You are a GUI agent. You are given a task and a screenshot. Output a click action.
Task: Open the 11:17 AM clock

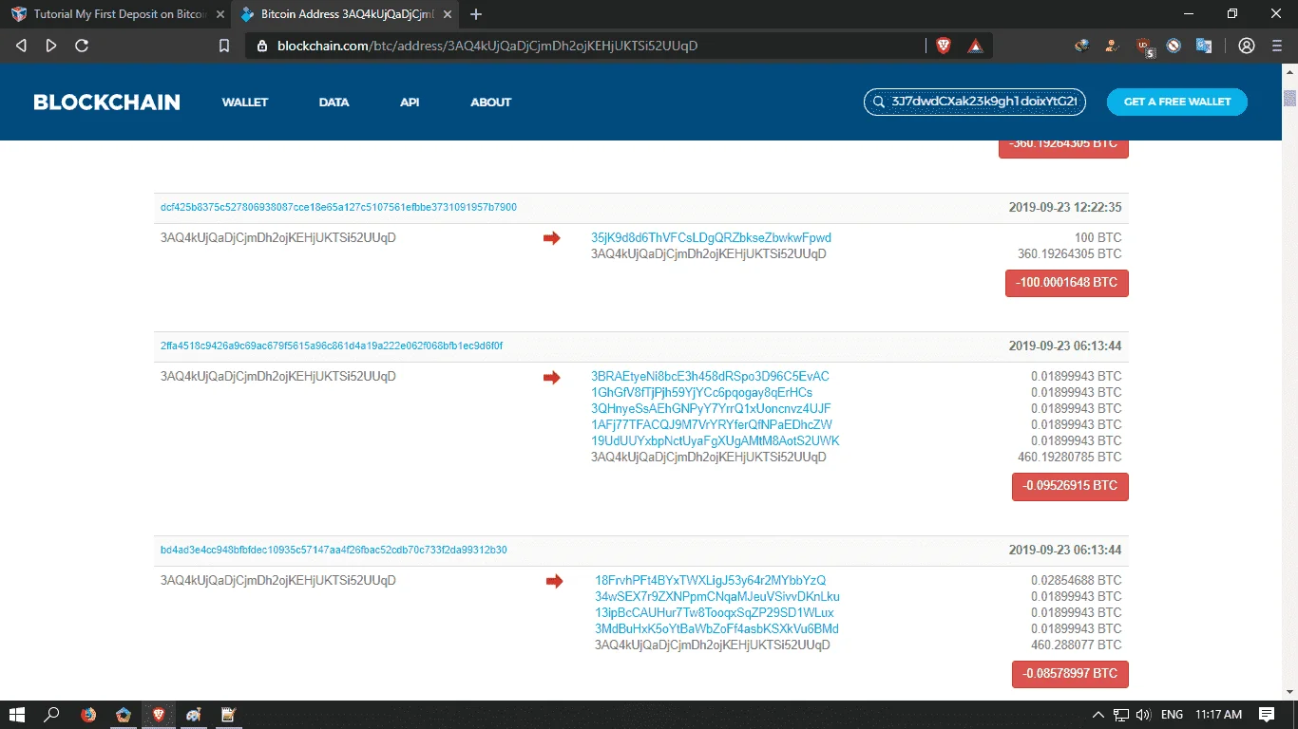[1219, 715]
